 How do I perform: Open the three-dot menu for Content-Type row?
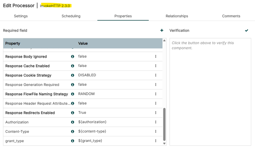pos(156,131)
